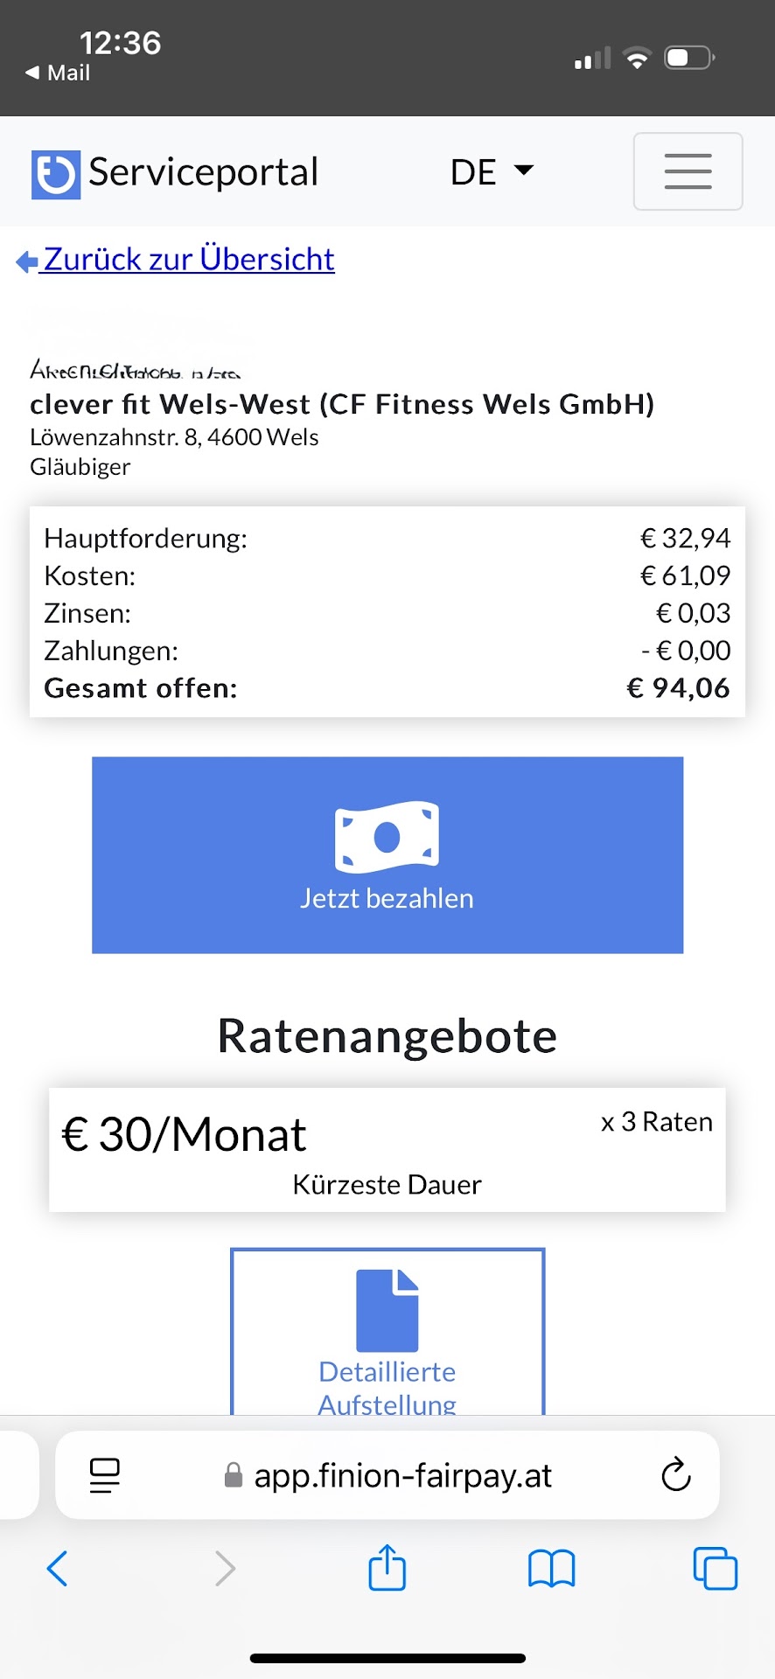Image resolution: width=775 pixels, height=1679 pixels.
Task: Open the DE language dropdown
Action: click(492, 171)
